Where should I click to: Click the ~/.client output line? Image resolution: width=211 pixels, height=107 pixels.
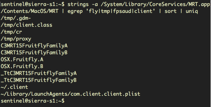(14, 87)
